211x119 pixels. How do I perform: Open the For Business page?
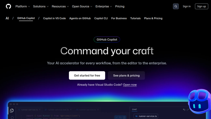tap(119, 18)
